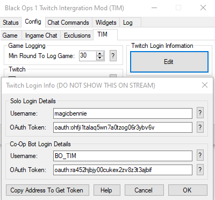Cancel the Twitch Login Info dialog
215x200 pixels.
click(x=144, y=190)
